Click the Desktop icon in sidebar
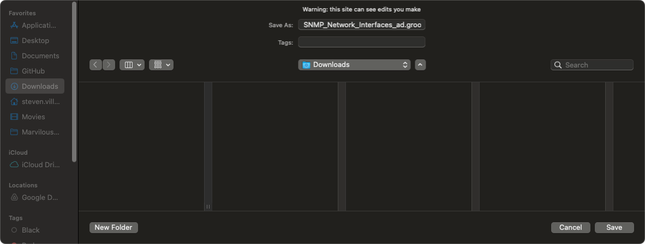 [x=14, y=41]
